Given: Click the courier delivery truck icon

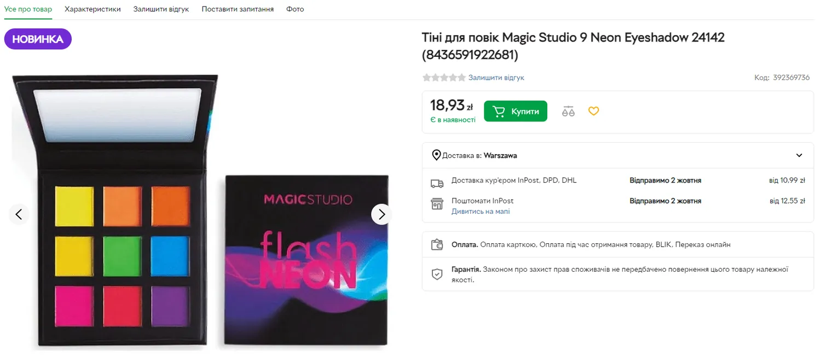Looking at the screenshot, I should click(437, 183).
